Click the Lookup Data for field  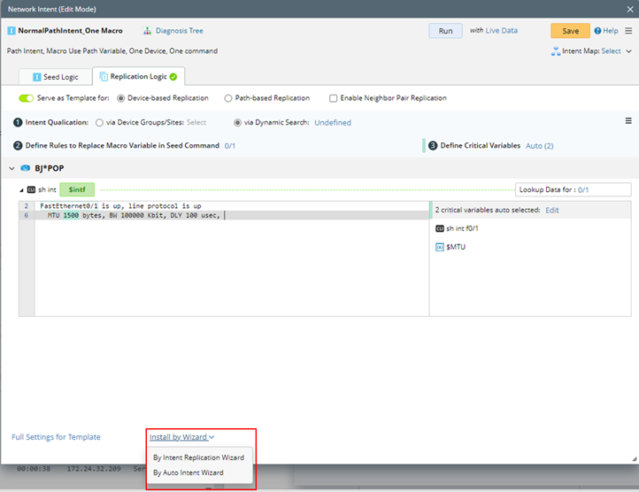[x=573, y=189]
